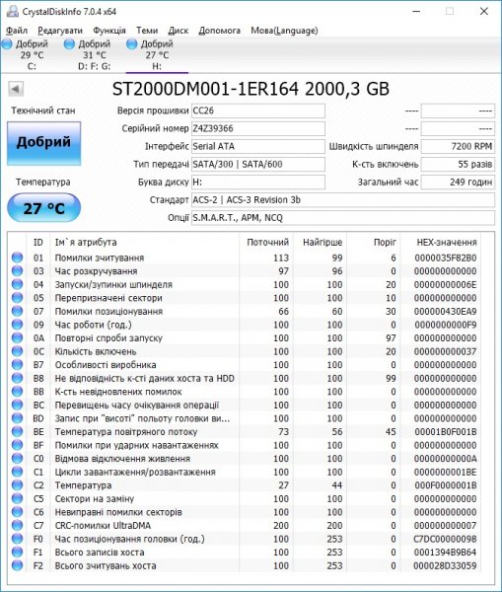Click status icon for BB К-сть невідновлених помилок
The height and width of the screenshot is (592, 502).
(17, 392)
